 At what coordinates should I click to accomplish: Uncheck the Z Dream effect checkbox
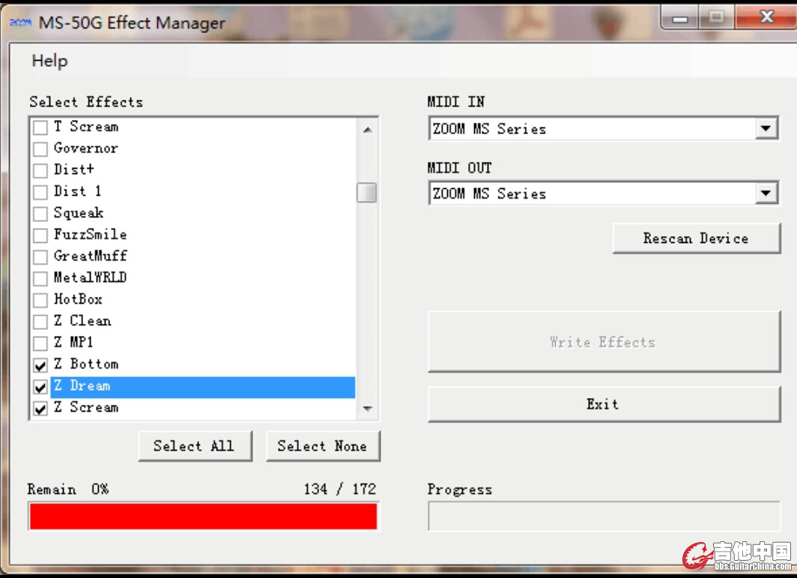pyautogui.click(x=40, y=387)
